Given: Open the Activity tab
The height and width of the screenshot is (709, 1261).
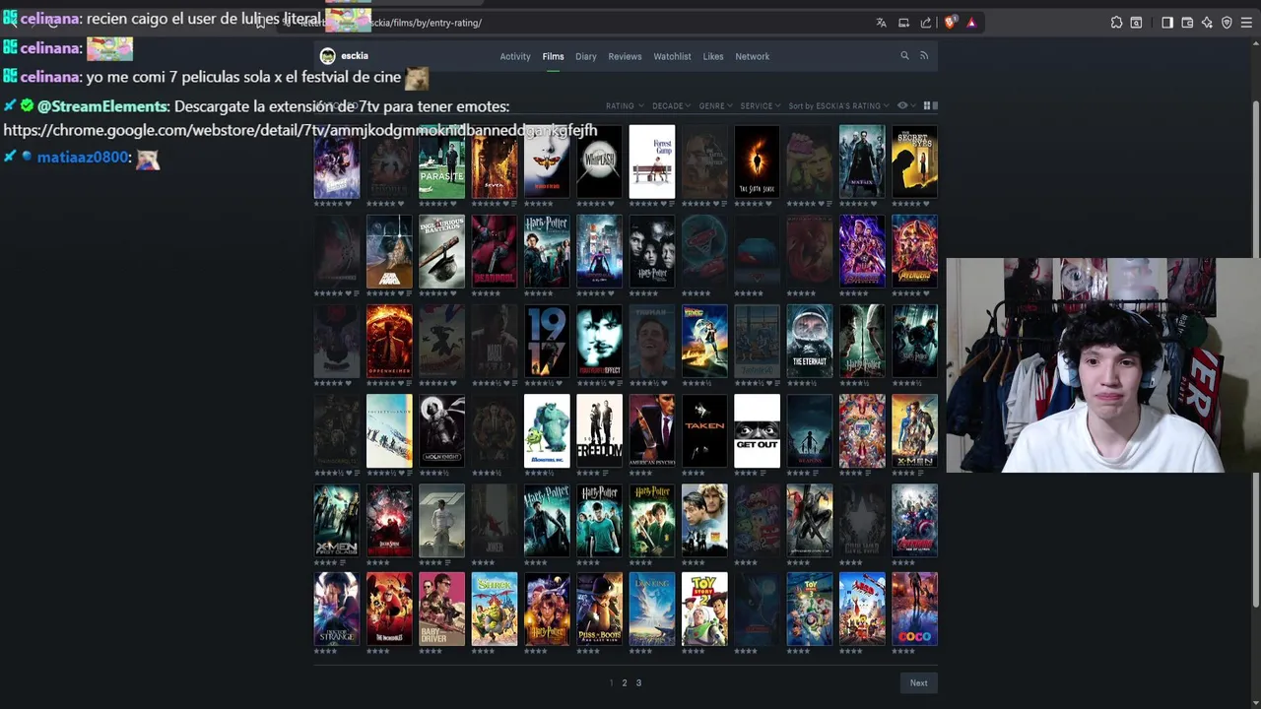Looking at the screenshot, I should click(x=515, y=56).
